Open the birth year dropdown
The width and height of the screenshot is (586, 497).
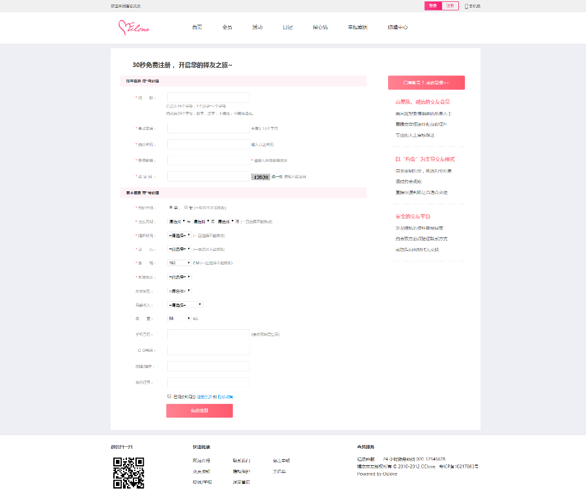[x=176, y=221]
